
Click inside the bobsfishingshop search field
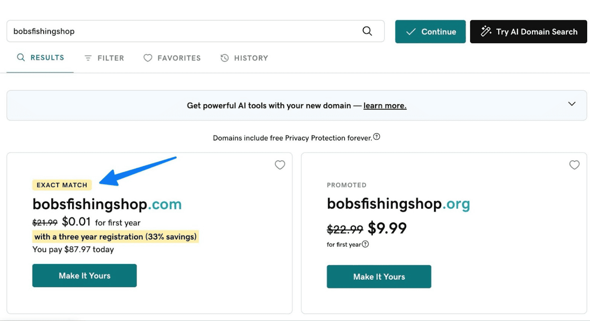click(x=160, y=31)
